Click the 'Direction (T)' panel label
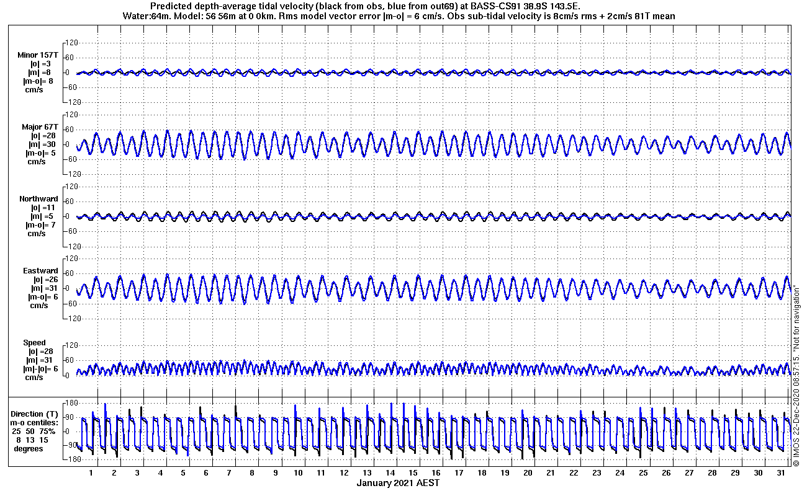The height and width of the screenshot is (496, 807). tap(35, 414)
